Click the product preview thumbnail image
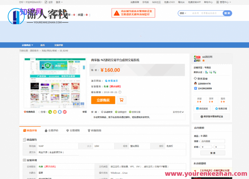The height and width of the screenshot is (179, 249). click(x=55, y=83)
